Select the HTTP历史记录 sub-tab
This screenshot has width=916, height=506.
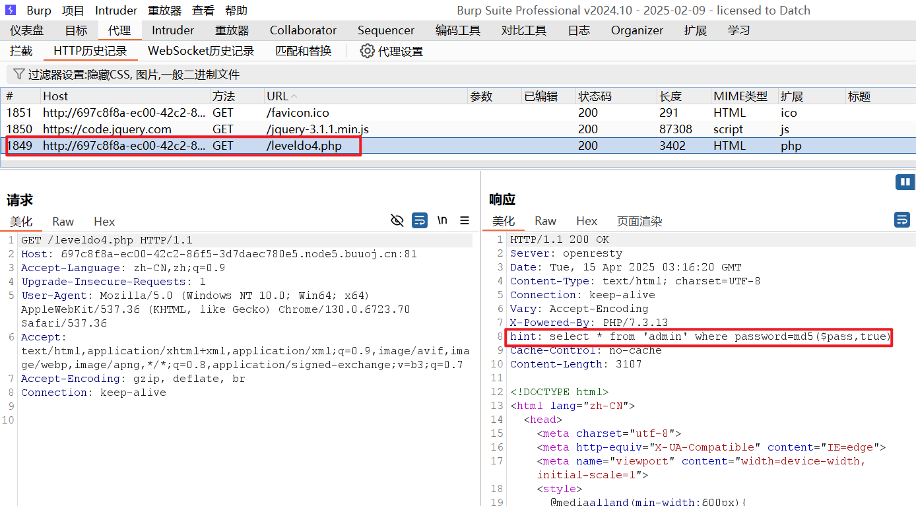[90, 51]
